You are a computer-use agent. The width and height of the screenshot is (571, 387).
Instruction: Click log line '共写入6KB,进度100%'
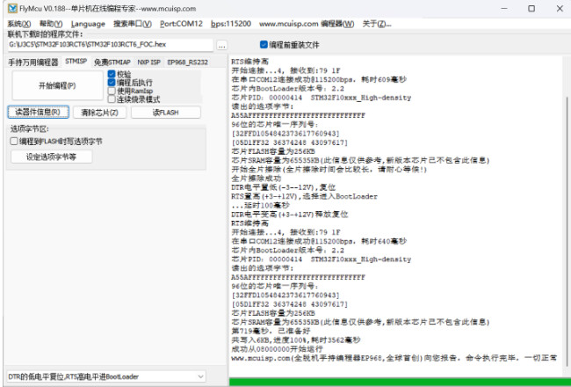tap(296, 340)
